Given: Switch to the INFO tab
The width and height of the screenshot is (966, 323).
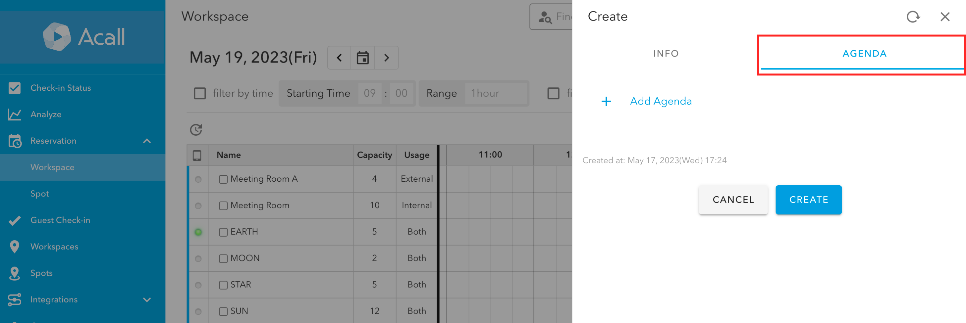Looking at the screenshot, I should pyautogui.click(x=666, y=54).
